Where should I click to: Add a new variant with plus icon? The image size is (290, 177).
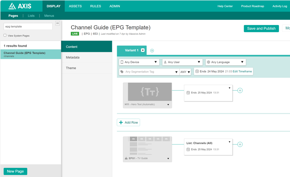152,50
